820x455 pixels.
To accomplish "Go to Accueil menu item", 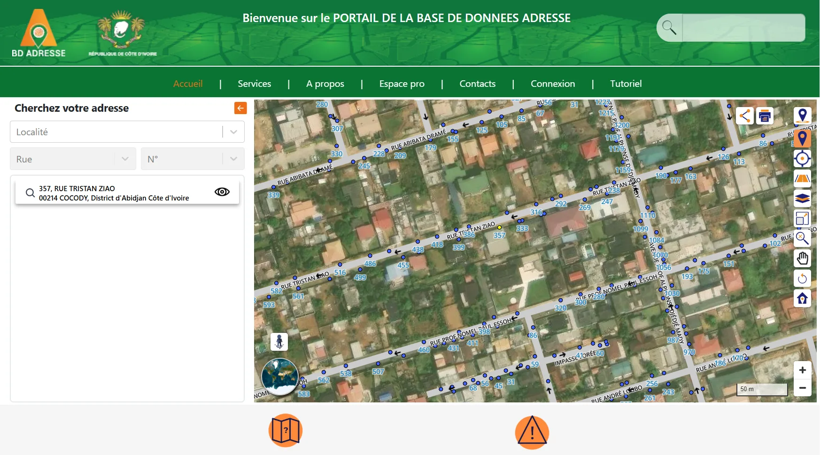I will [188, 84].
